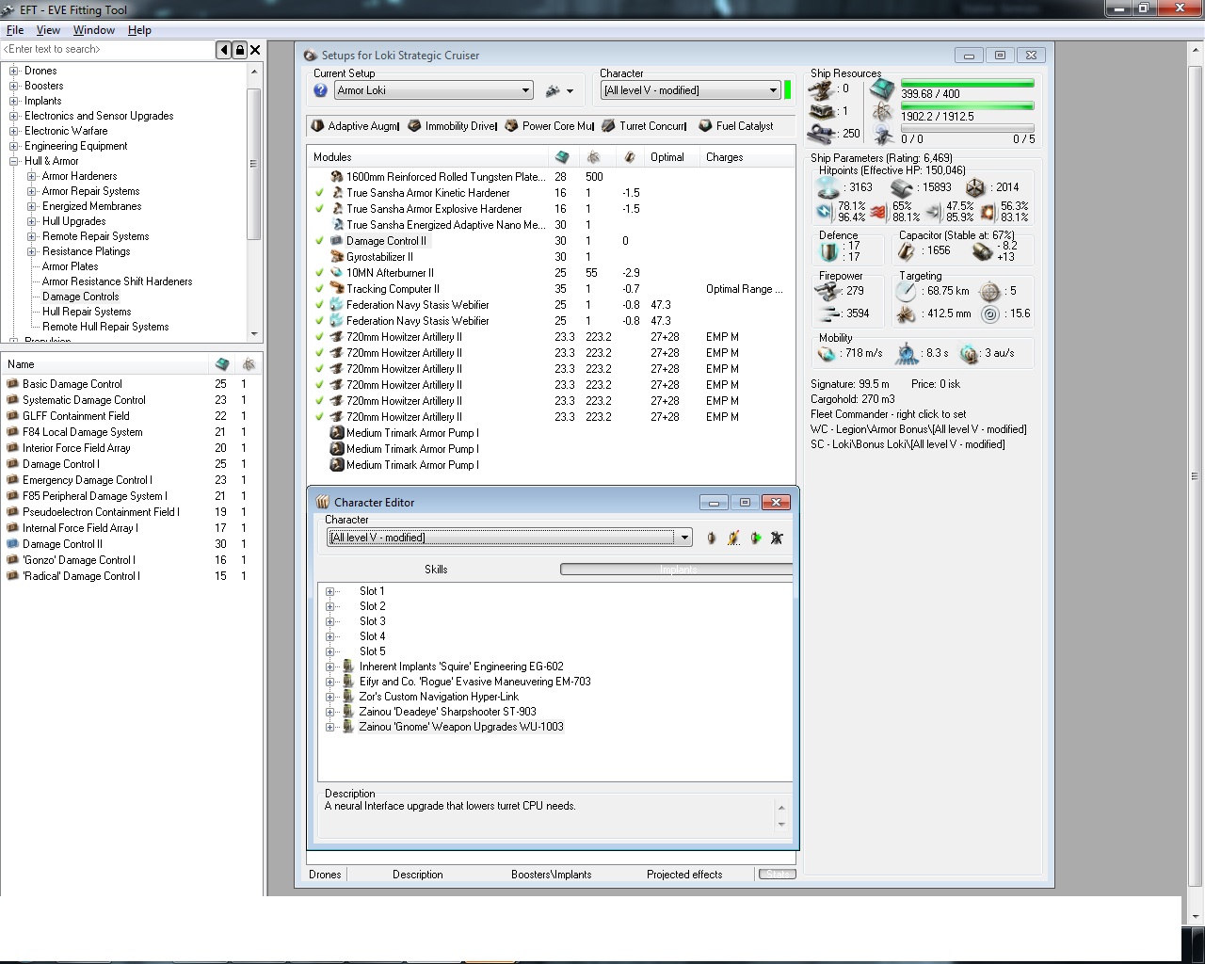Expand the Slot 1 implant node
1205x964 pixels.
(330, 591)
